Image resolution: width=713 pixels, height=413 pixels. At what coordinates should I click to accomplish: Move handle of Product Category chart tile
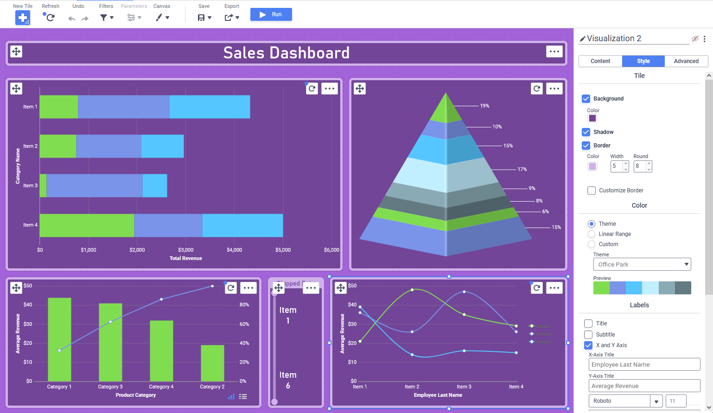pyautogui.click(x=16, y=288)
